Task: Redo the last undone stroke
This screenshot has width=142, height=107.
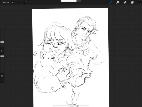Action: point(2,80)
